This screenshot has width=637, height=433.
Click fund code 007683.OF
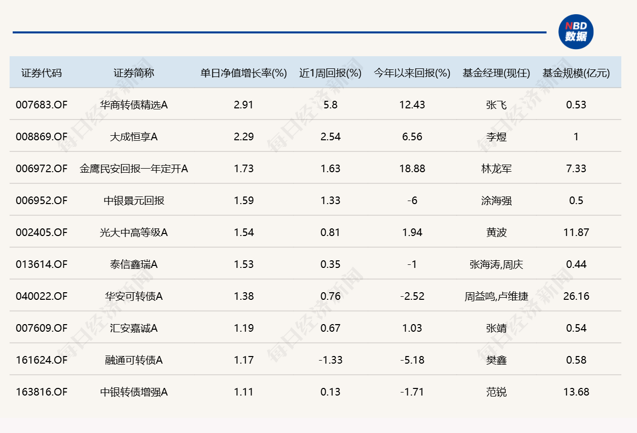42,105
